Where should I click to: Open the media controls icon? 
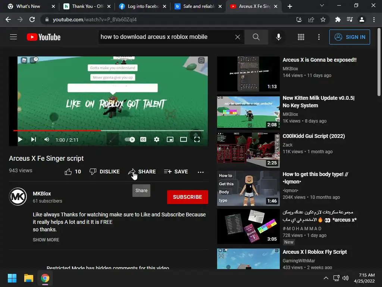(x=350, y=19)
